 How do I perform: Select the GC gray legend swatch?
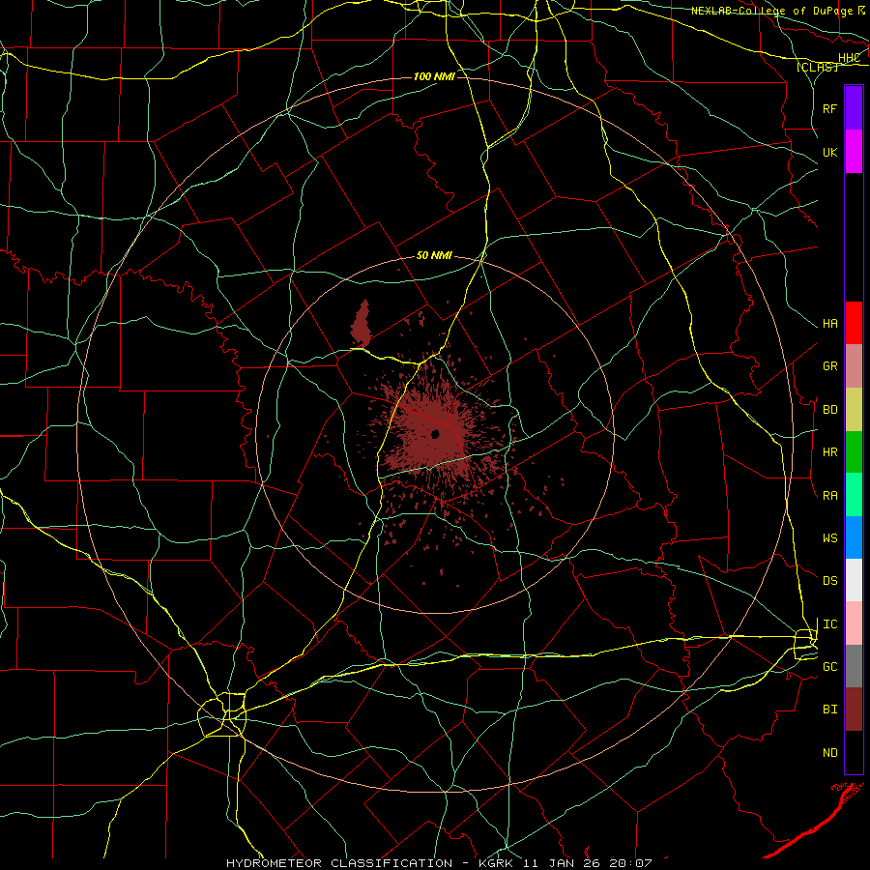[x=854, y=666]
